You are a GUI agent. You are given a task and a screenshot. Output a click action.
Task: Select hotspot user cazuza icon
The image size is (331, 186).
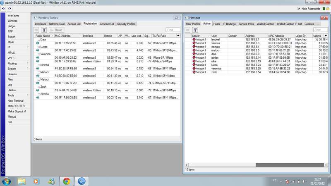[194, 47]
